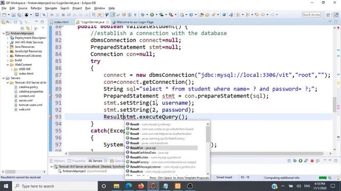The image size is (341, 191).
Task: Click the Open Perspective icon
Action: (x=328, y=15)
